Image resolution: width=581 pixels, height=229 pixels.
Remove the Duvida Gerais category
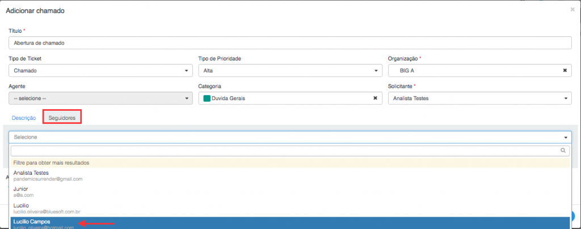pos(375,98)
